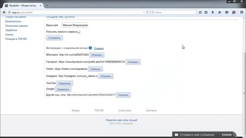246x138 pixels.
Task: Go to the home page icon
Action: pyautogui.click(x=219, y=12)
